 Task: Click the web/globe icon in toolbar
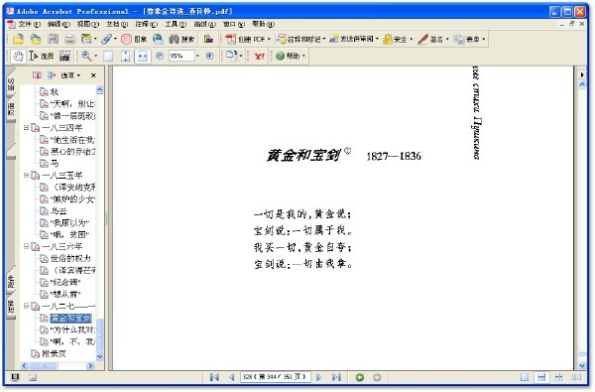pos(158,39)
